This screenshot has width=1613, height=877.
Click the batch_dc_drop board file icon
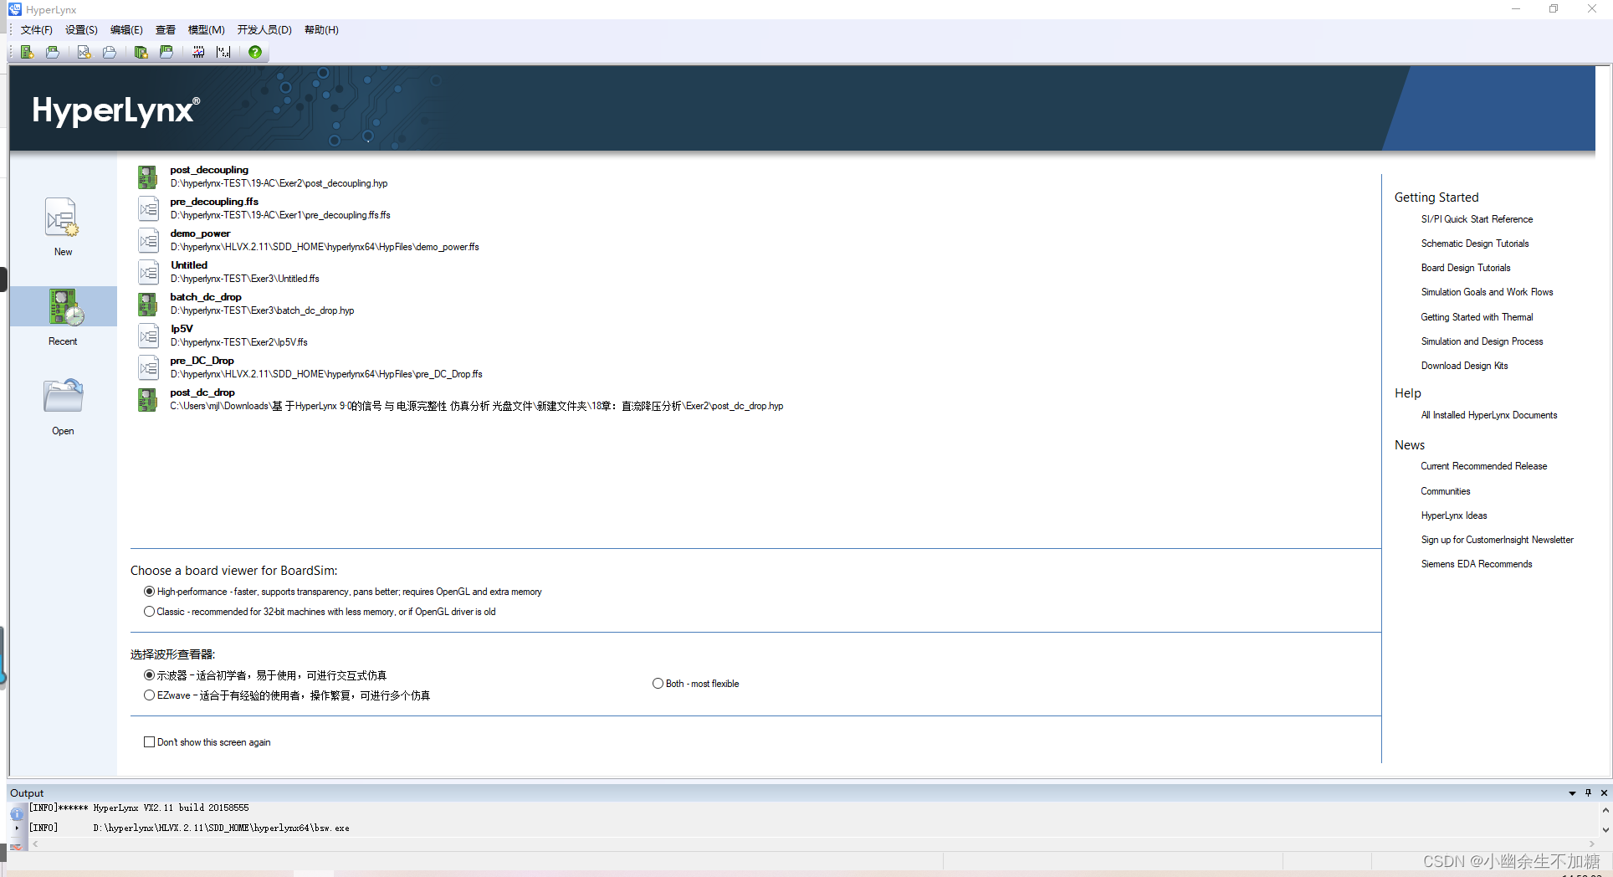coord(148,304)
